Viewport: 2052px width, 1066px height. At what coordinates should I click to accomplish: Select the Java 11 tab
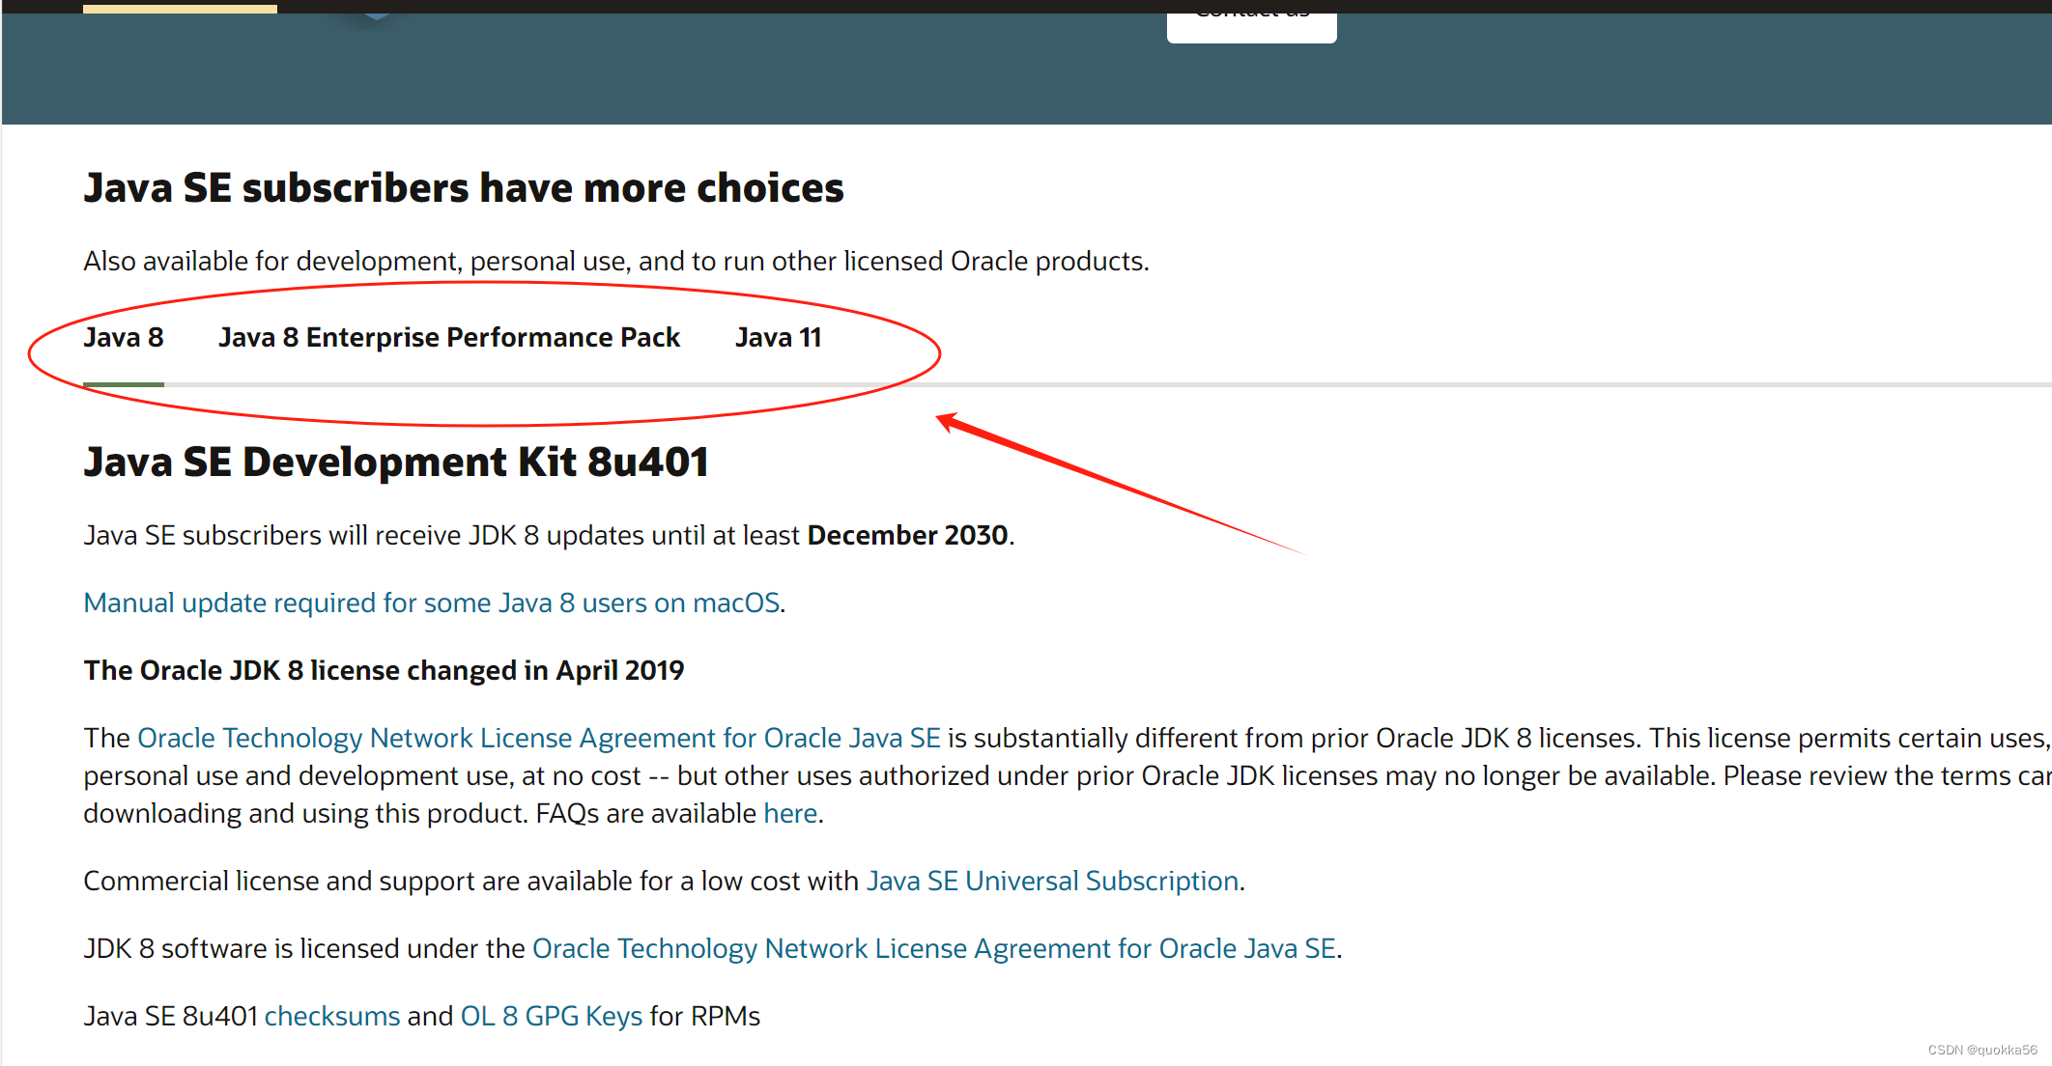[779, 338]
